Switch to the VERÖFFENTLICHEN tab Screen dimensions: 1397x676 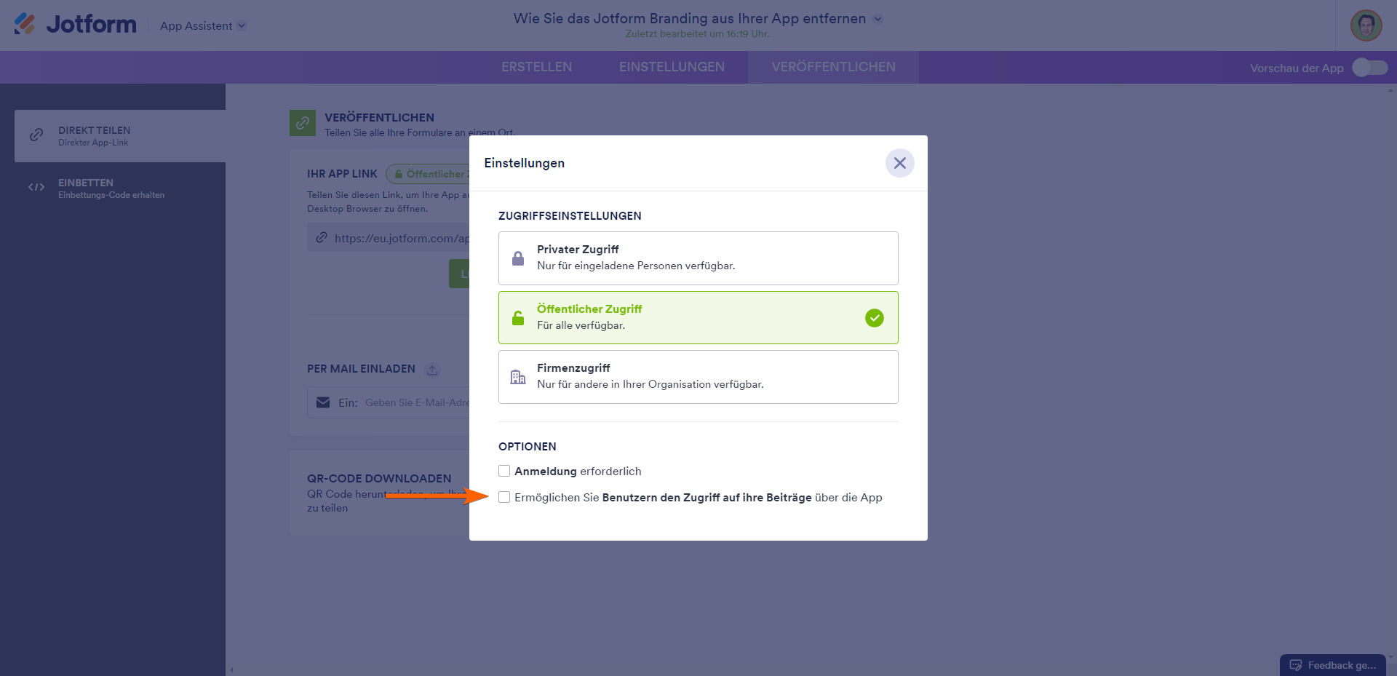tap(833, 67)
